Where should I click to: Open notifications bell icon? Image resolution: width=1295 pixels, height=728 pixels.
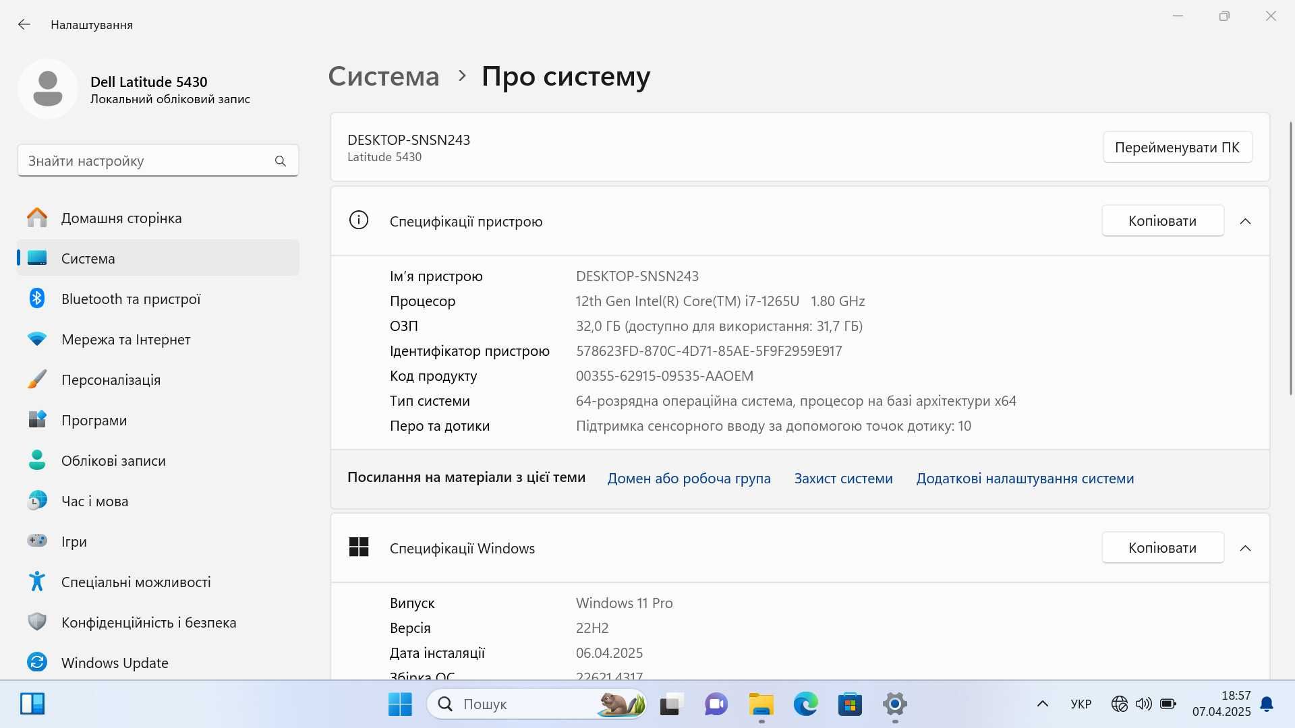pyautogui.click(x=1267, y=704)
